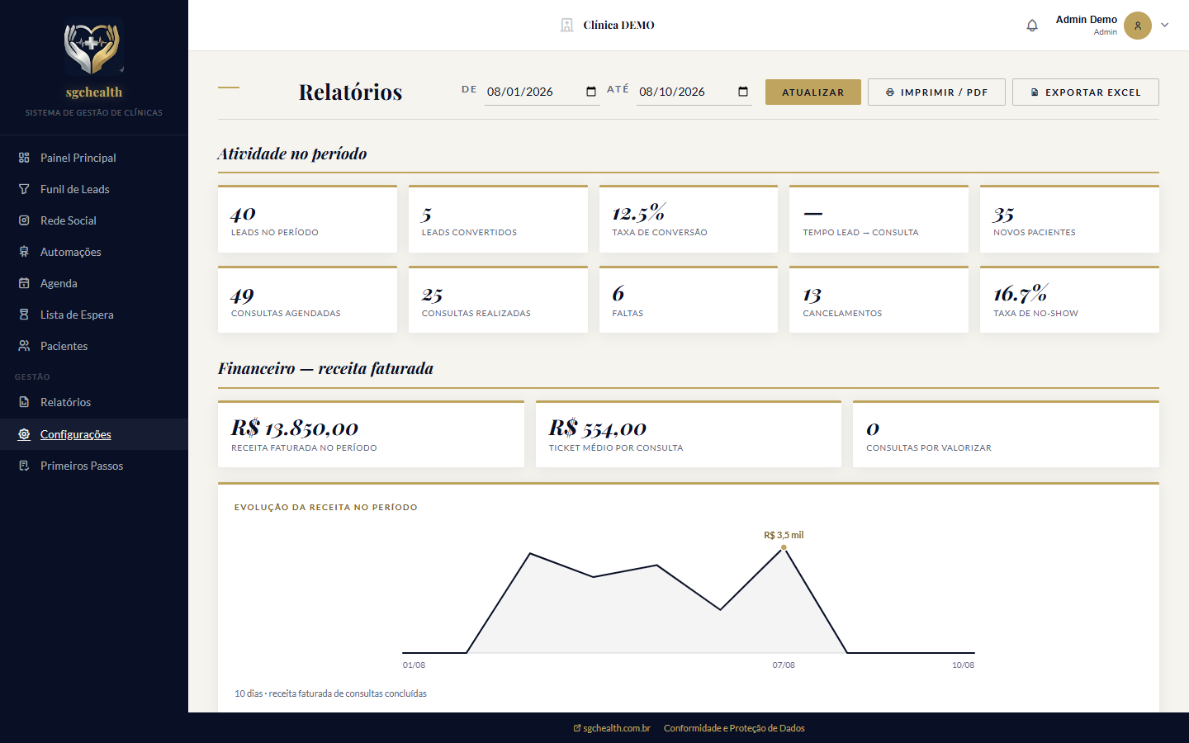Click the R$ 3,5 mil chart peak marker
This screenshot has height=743, width=1189.
784,547
